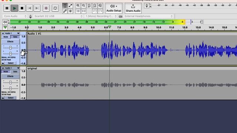Click the Zoom In magnifier
The width and height of the screenshot is (237, 133).
coord(78,6)
